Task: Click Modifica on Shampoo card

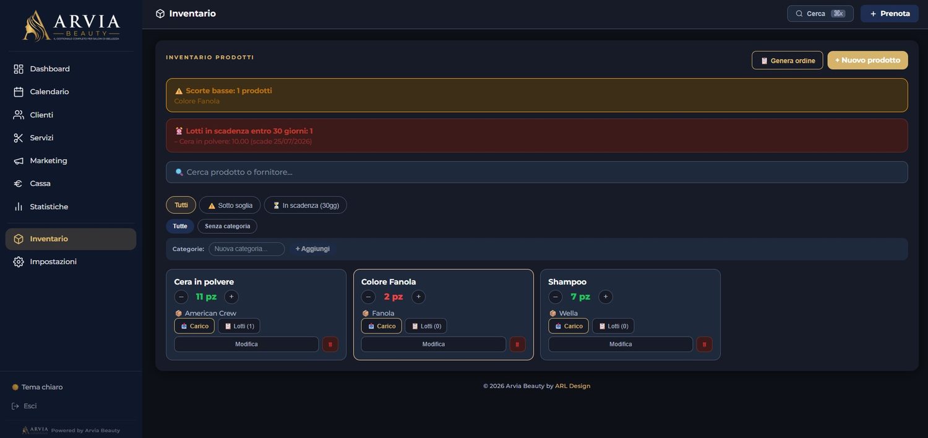Action: pyautogui.click(x=621, y=344)
